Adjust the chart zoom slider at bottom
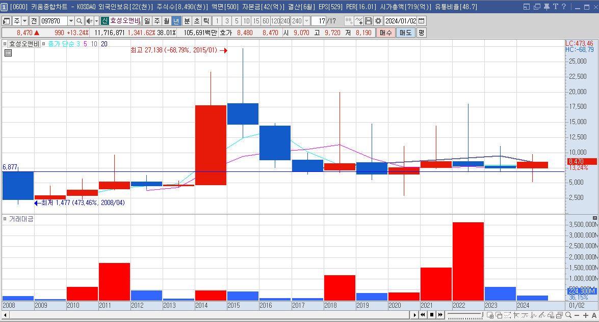This screenshot has height=322, width=599. click(465, 315)
